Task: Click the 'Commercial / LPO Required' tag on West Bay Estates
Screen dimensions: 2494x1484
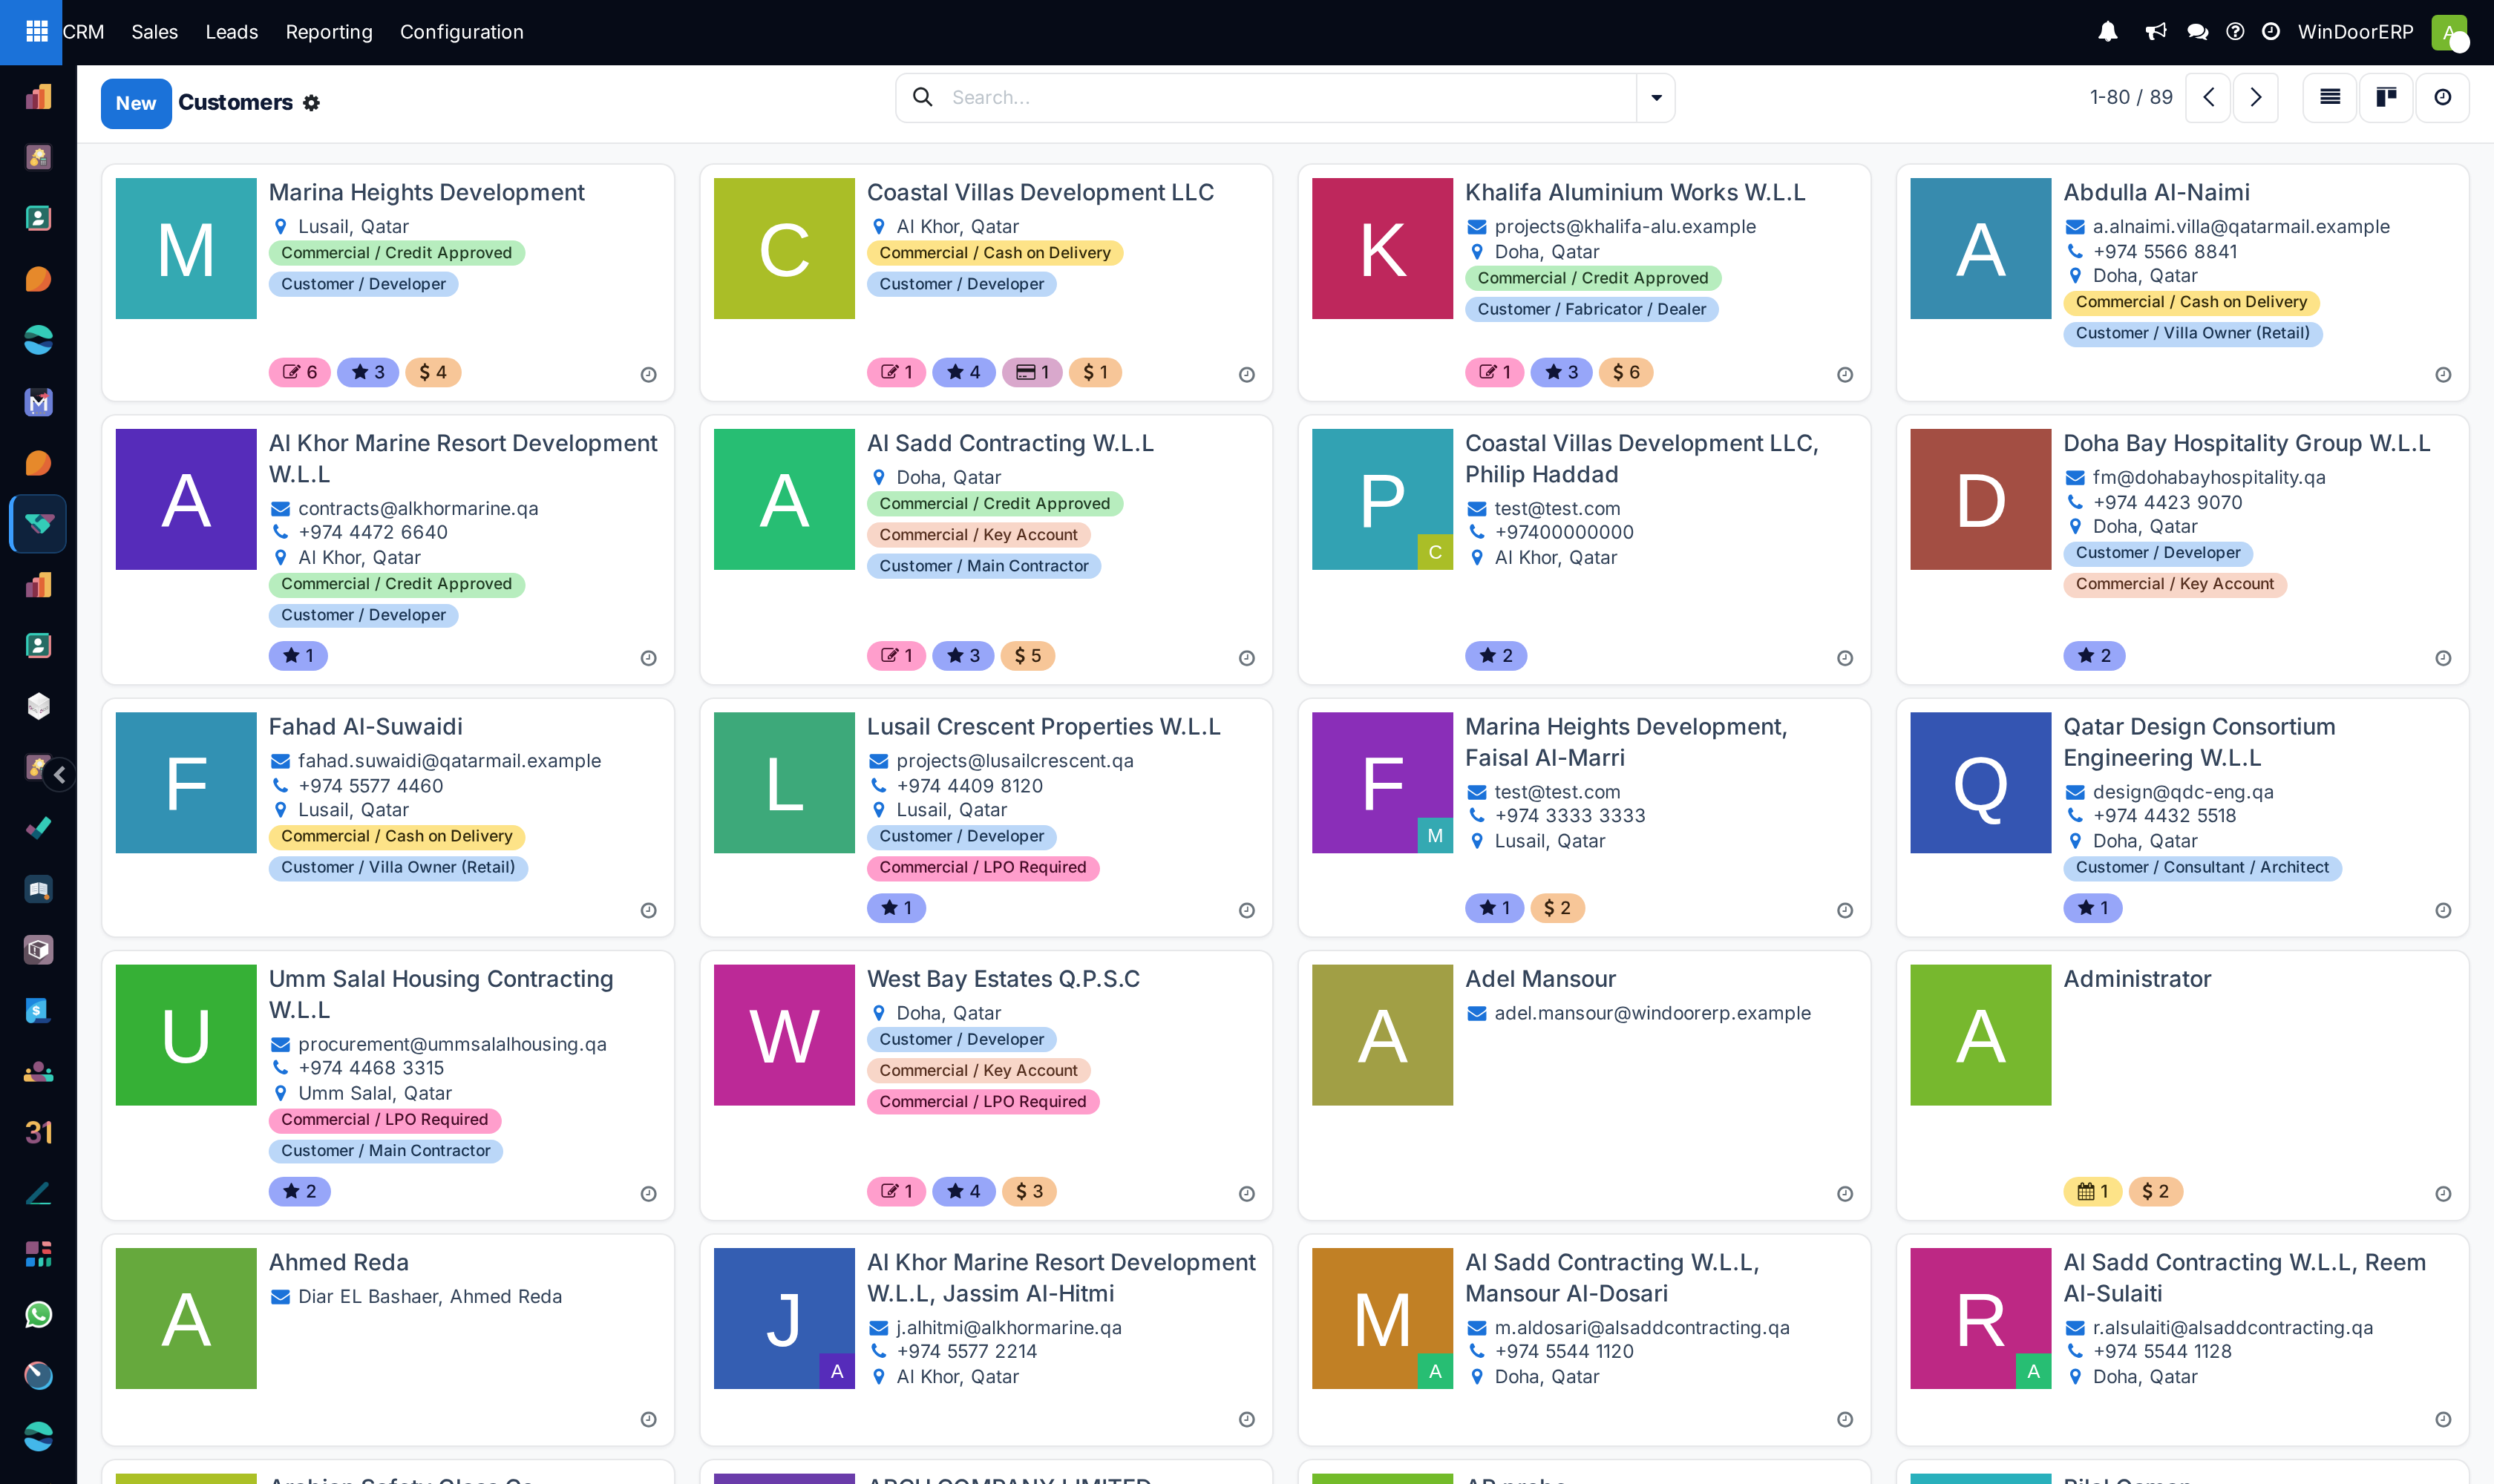Action: [x=983, y=1101]
